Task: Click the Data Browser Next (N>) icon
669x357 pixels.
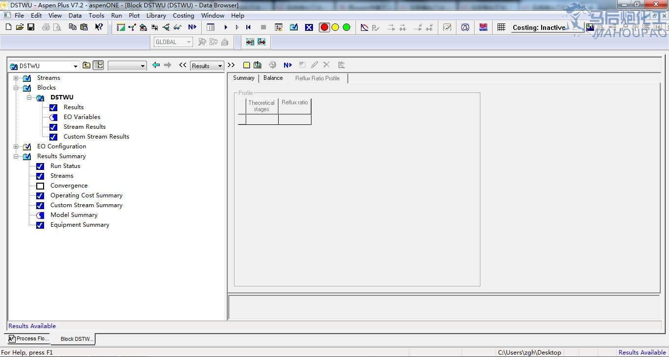Action: 287,65
